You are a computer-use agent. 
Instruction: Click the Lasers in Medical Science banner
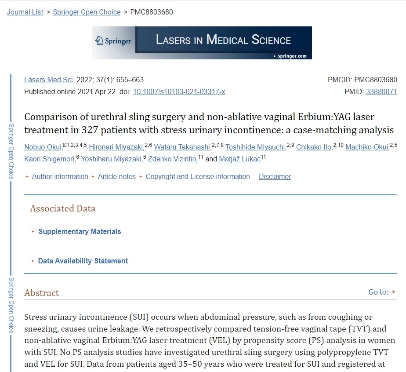tap(202, 43)
